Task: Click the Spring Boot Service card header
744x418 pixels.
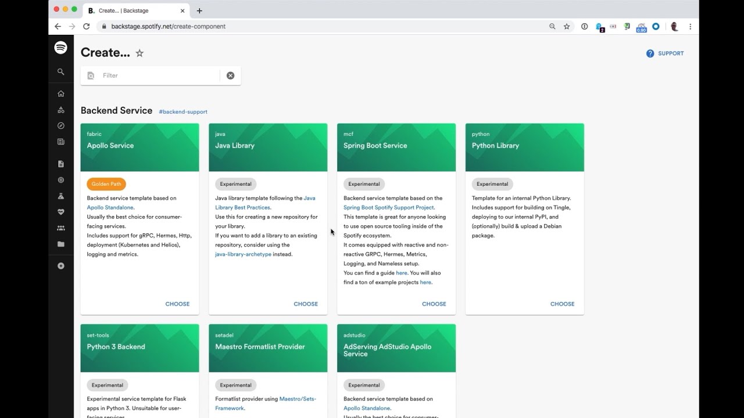Action: pyautogui.click(x=396, y=147)
